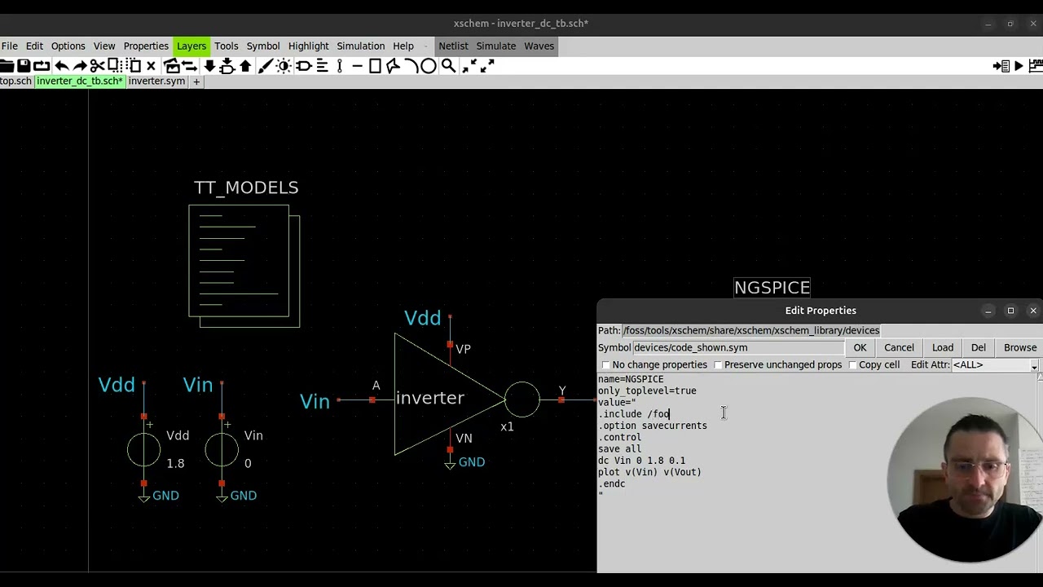The image size is (1043, 587).
Task: Select the wire pin tool icon
Action: (x=340, y=66)
